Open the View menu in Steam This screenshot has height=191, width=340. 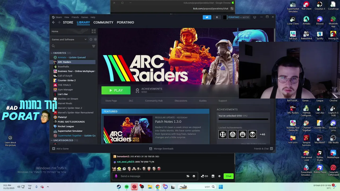pos(67,17)
